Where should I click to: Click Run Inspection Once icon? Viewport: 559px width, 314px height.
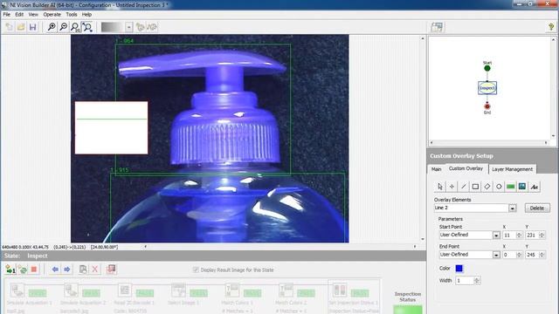(x=10, y=270)
